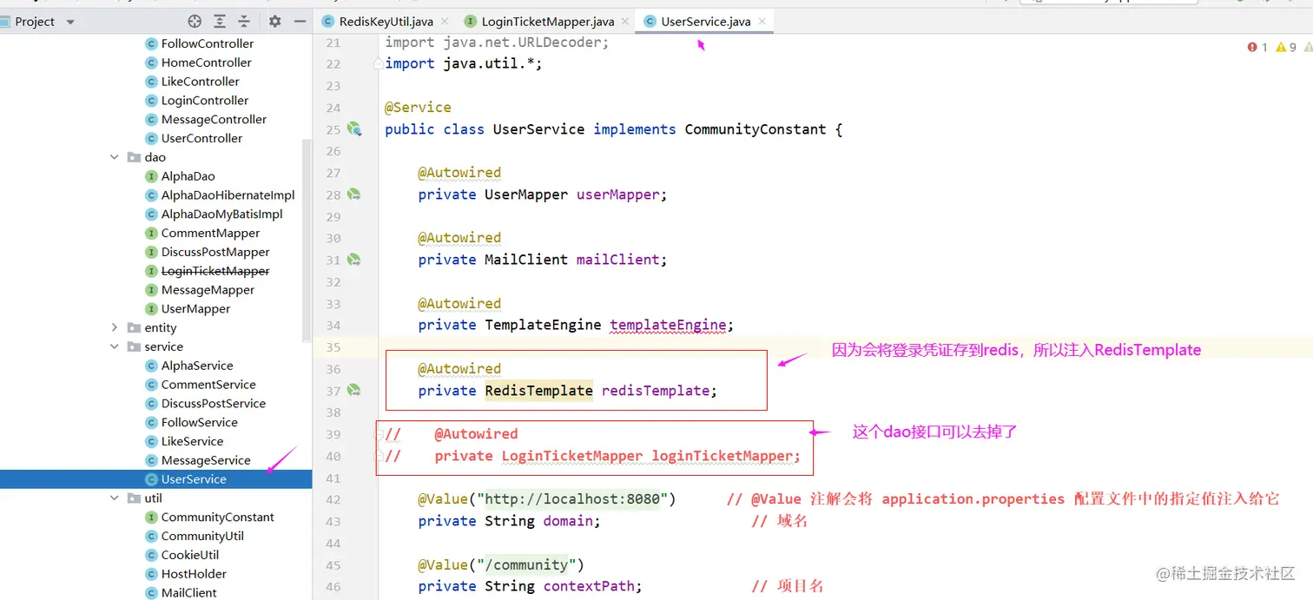Open DiscussPostMapper in dao folder
The image size is (1313, 600).
click(215, 252)
